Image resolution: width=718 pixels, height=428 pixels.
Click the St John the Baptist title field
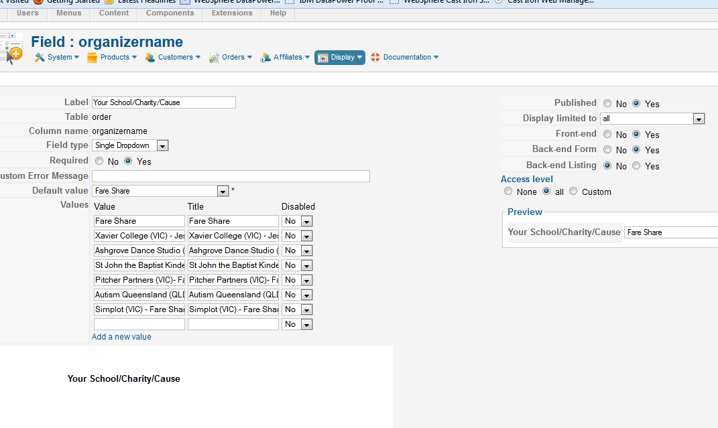233,265
